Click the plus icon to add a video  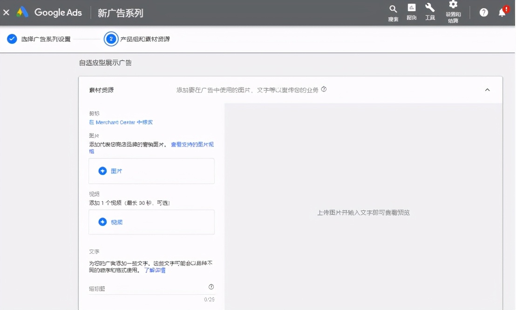pyautogui.click(x=103, y=222)
